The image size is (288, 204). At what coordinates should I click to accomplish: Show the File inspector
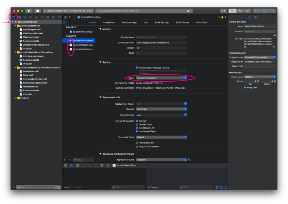(250, 17)
